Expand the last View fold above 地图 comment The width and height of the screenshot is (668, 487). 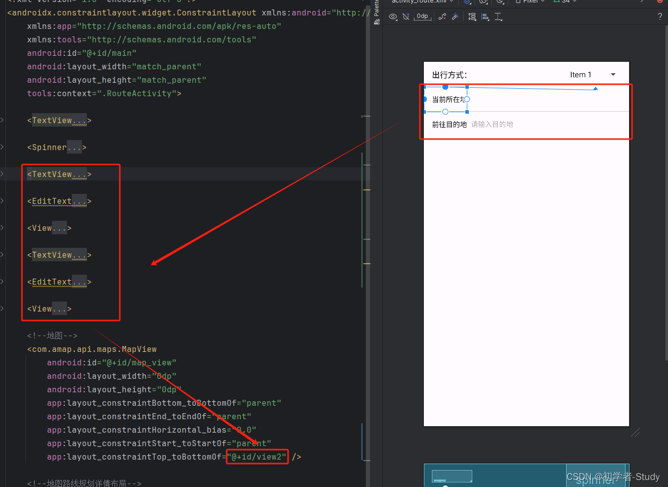pos(2,309)
